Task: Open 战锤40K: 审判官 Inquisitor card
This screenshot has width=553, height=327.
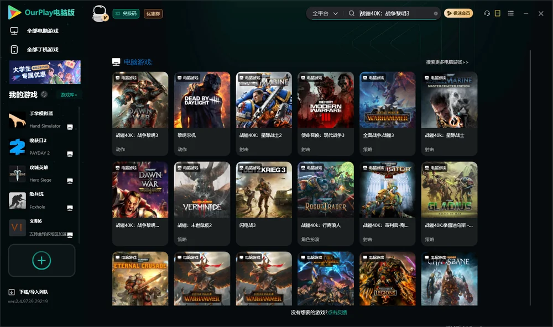Action: [387, 203]
